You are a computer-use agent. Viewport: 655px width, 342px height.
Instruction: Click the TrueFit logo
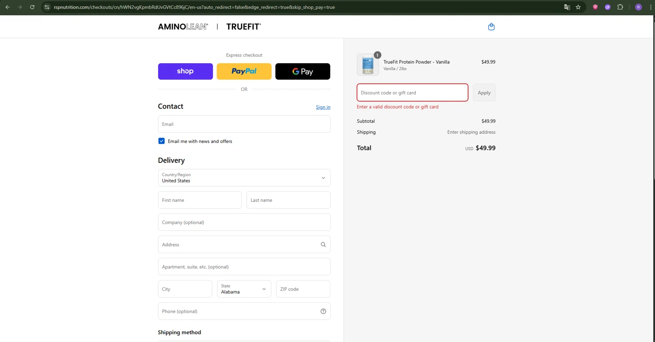coord(244,27)
